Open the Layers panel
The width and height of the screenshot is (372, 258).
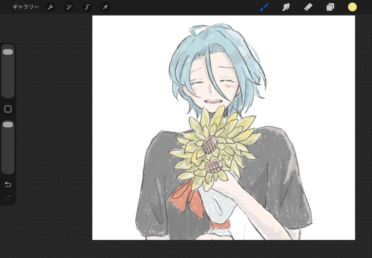click(330, 7)
